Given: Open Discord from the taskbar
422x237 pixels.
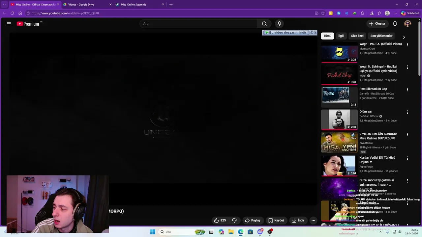Looking at the screenshot, I should [x=260, y=232].
